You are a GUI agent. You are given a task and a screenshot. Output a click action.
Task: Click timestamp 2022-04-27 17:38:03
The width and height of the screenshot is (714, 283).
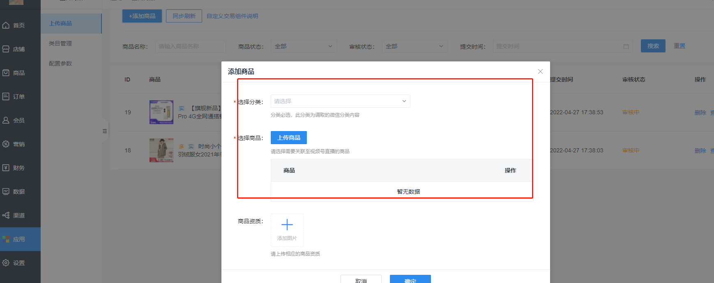click(577, 150)
